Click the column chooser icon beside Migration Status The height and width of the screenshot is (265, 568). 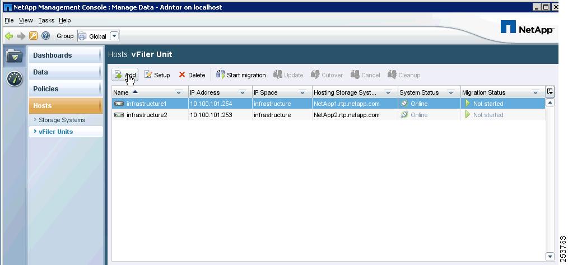550,92
